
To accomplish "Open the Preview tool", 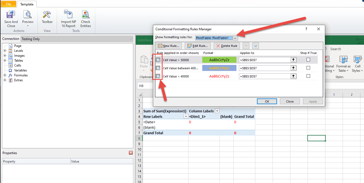I will point(28,15).
